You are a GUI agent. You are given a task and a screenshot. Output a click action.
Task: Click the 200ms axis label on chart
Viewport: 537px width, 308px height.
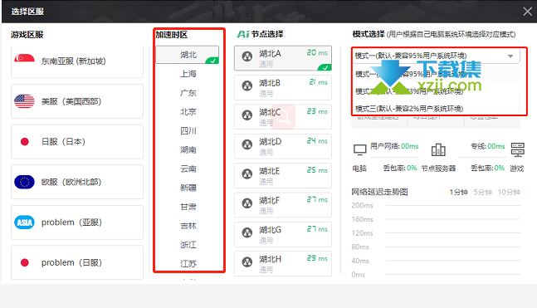[363, 206]
